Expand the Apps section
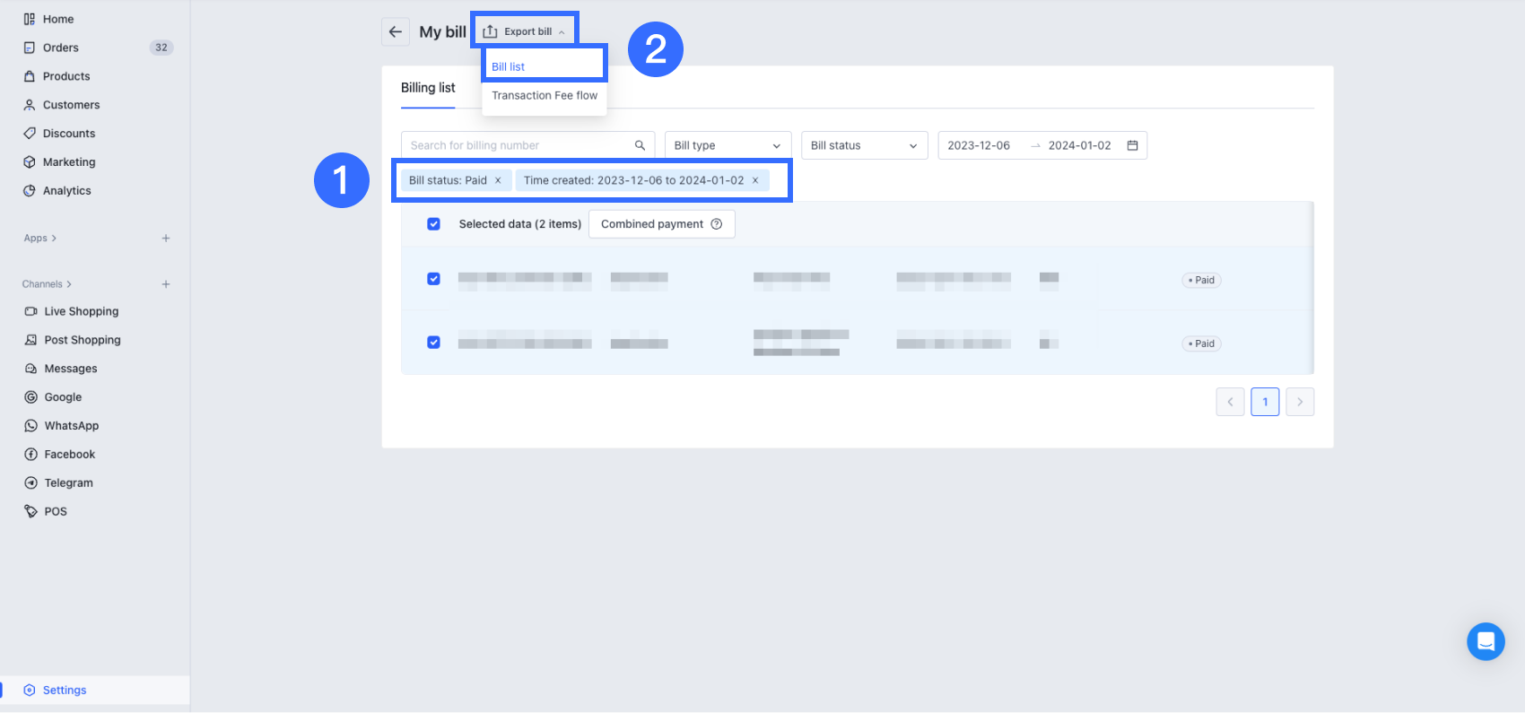The height and width of the screenshot is (713, 1525). [40, 239]
